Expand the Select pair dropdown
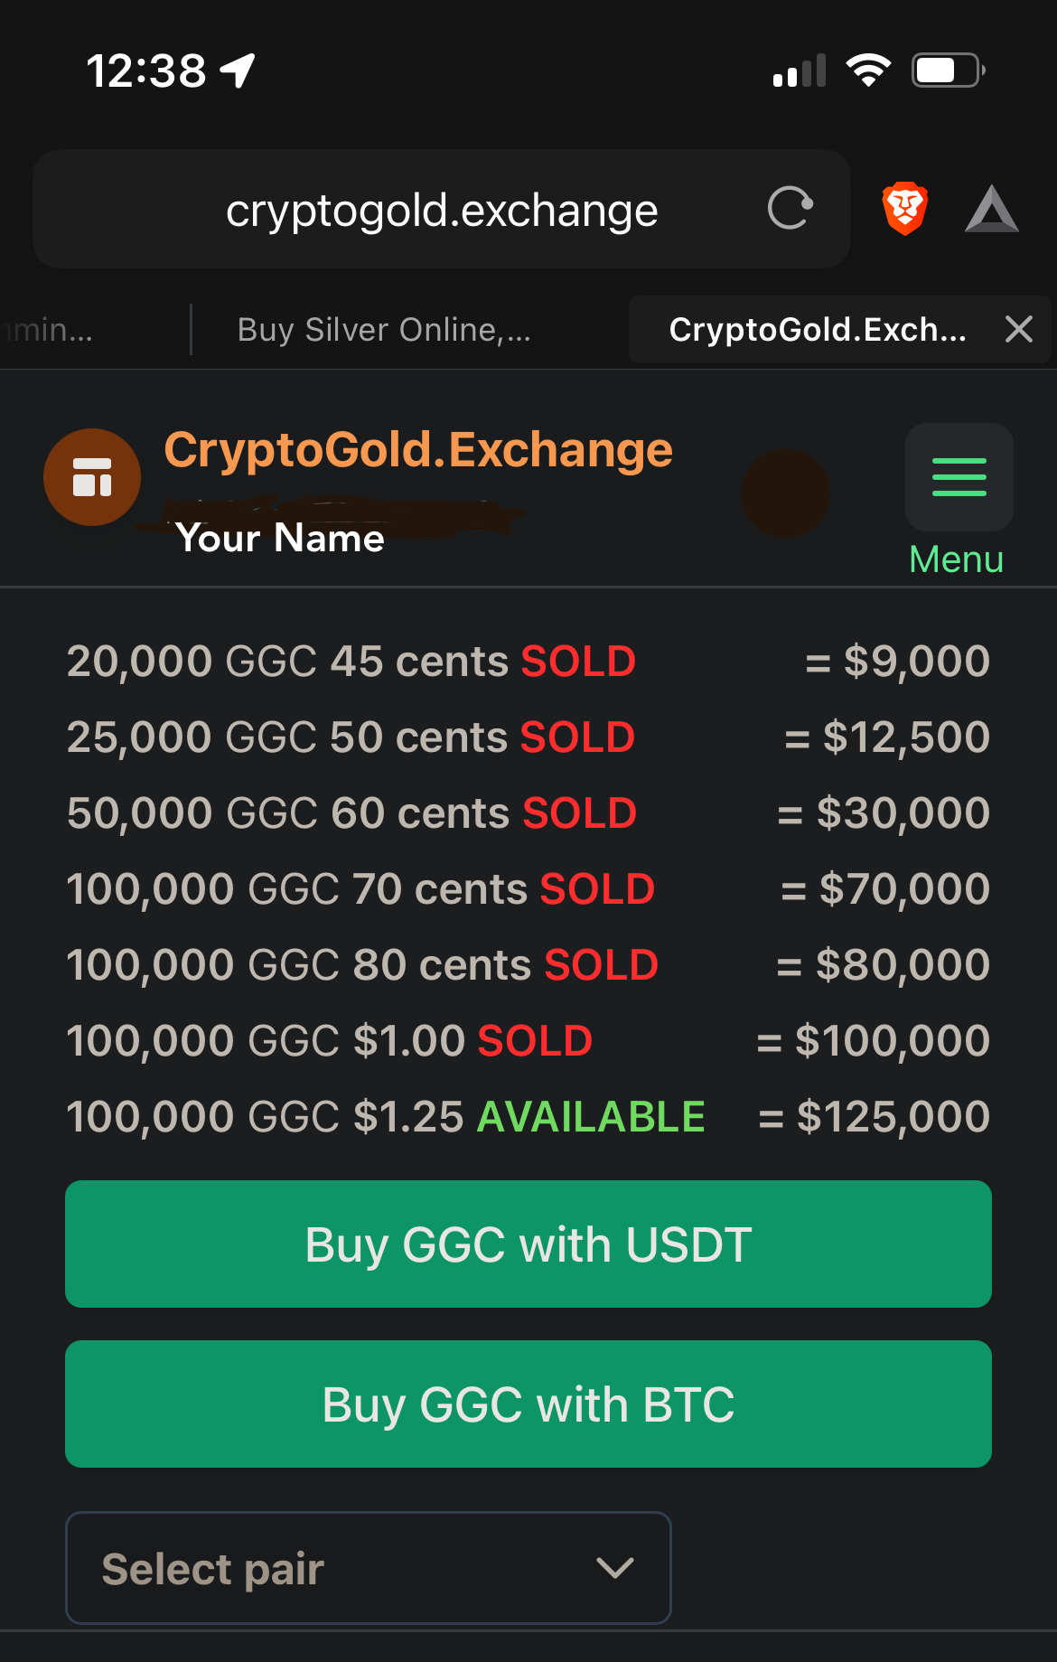 click(368, 1568)
